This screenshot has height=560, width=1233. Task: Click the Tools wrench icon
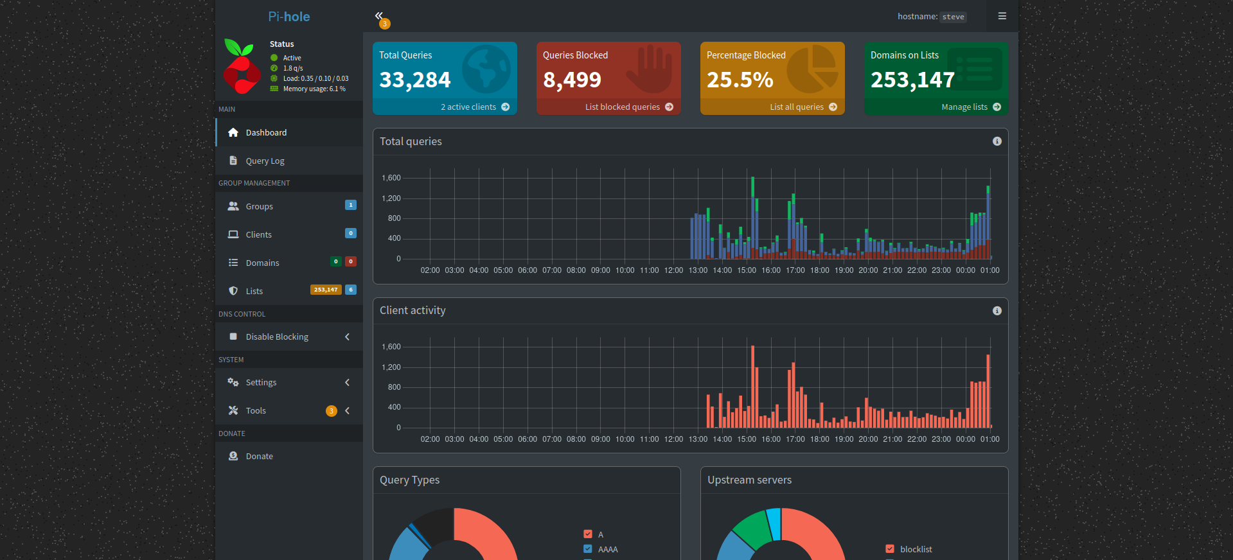pyautogui.click(x=233, y=410)
